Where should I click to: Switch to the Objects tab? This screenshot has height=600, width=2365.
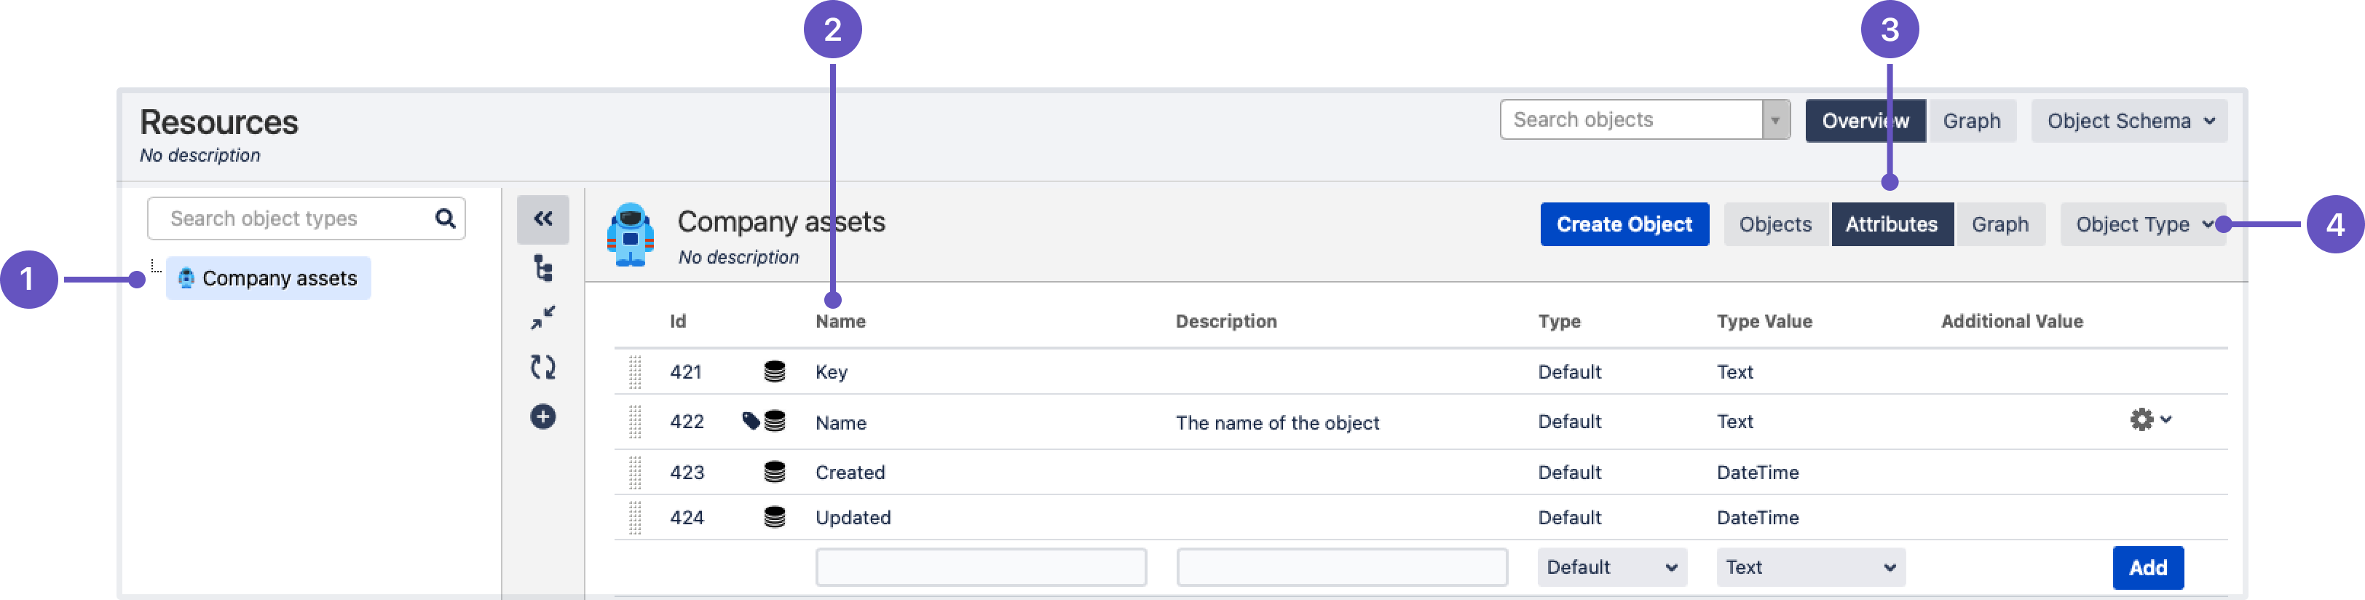[x=1774, y=225]
